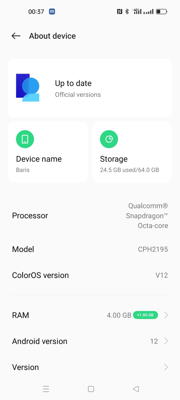
Task: Tap the +1.00 GB RAM expansion badge
Action: pos(145,315)
